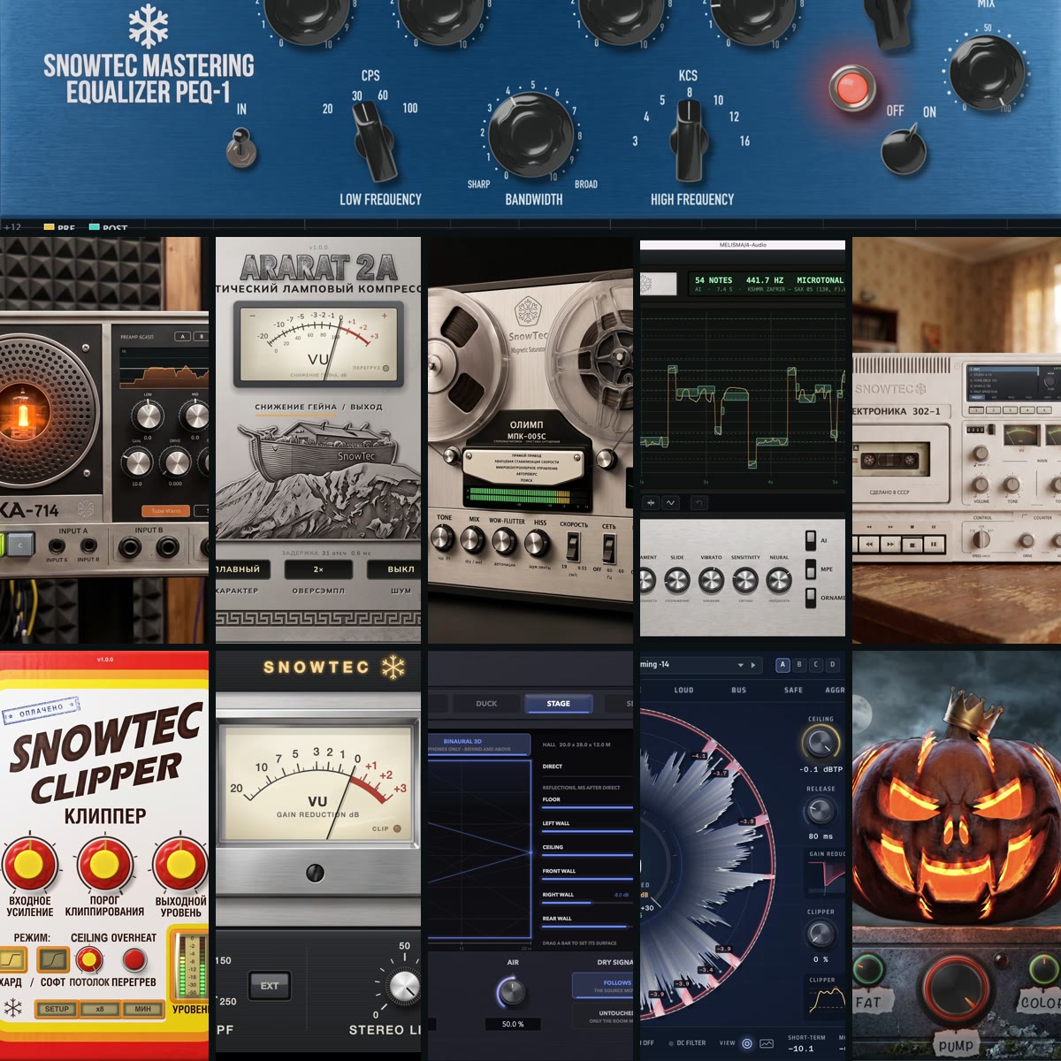Adjust the HISS knob on the tape deck
This screenshot has width=1061, height=1061.
coord(537,542)
